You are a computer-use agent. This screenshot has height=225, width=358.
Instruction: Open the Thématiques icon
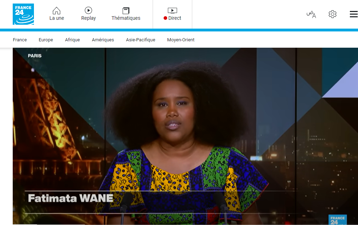coord(126,11)
